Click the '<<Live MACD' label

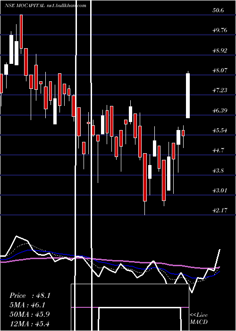[199, 318]
